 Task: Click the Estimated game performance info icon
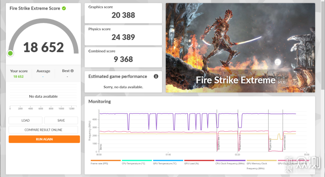156,76
